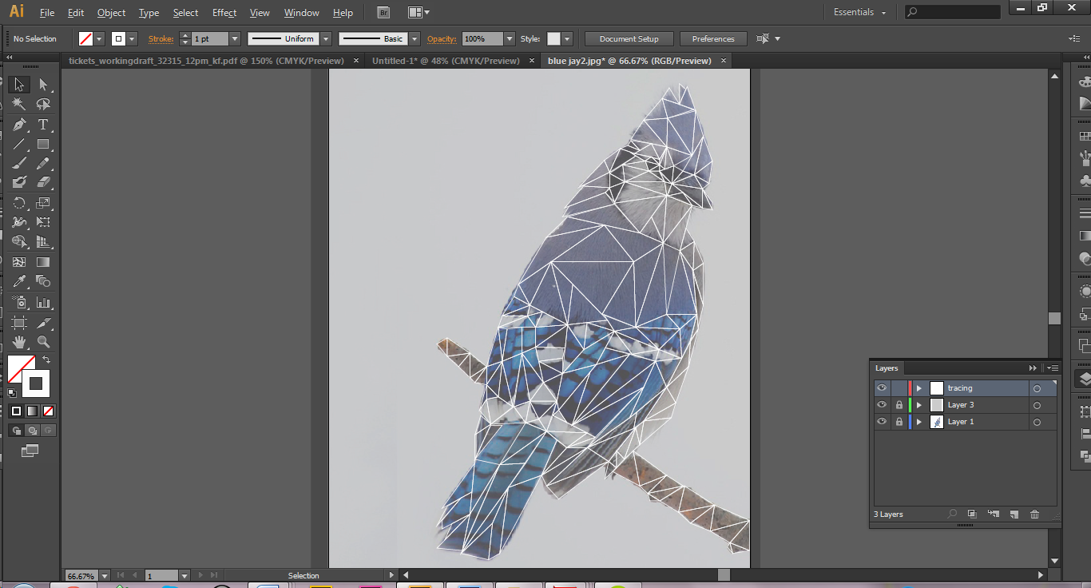Select the Type tool
This screenshot has width=1091, height=588.
click(x=43, y=124)
